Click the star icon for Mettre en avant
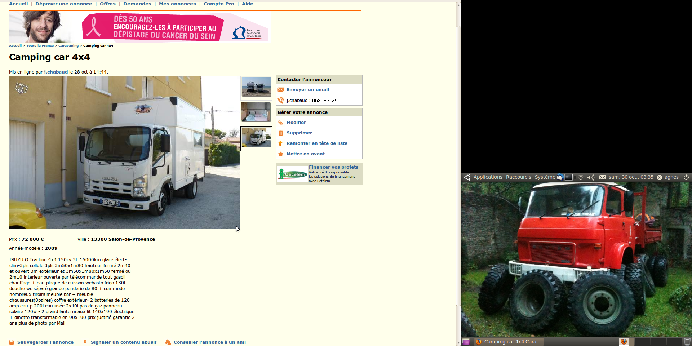This screenshot has height=346, width=692. 280,154
